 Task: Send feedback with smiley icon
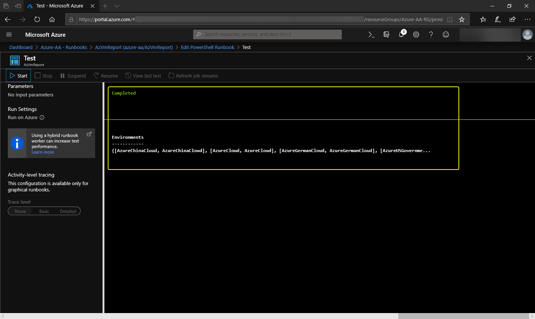pos(446,34)
